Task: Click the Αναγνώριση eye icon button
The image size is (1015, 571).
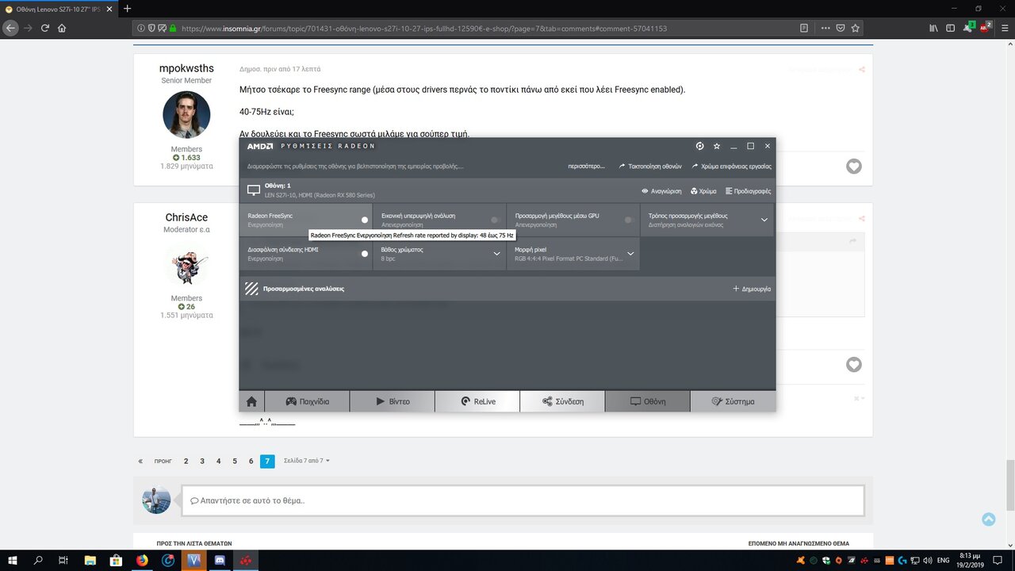Action: click(661, 191)
